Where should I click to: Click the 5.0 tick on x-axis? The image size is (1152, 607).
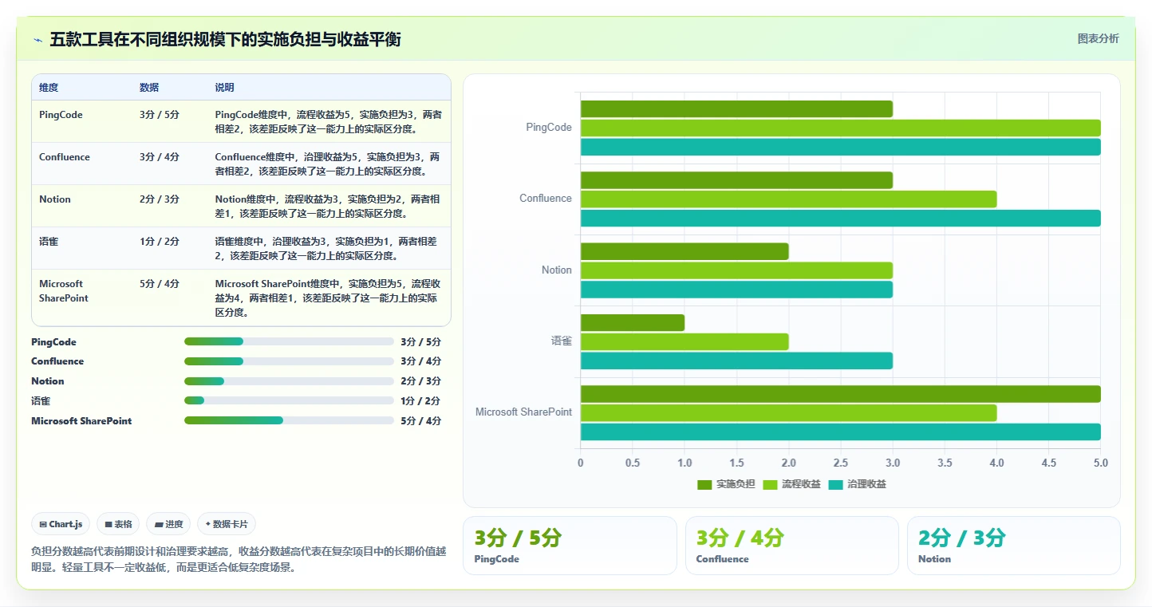(x=1100, y=463)
